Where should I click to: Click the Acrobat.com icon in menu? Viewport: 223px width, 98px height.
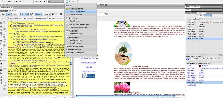[x=67, y=37]
